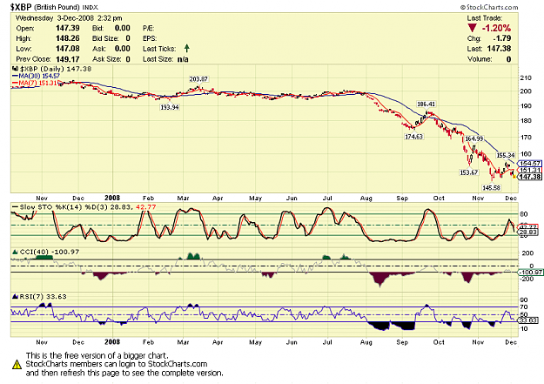544x384 pixels.
Task: Click the red MA(7) legend line
Action: [16, 83]
